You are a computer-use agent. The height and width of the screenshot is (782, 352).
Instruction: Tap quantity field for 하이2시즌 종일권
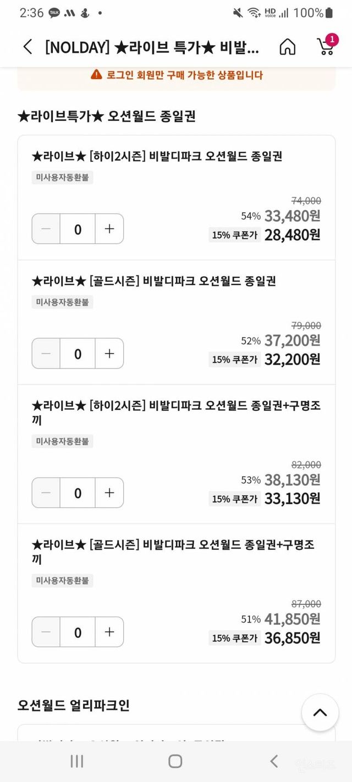tap(78, 229)
